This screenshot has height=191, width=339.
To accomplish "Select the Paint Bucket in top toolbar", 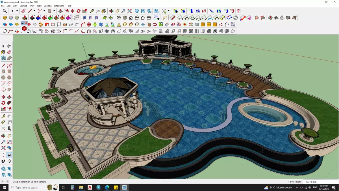I will coord(104,11).
